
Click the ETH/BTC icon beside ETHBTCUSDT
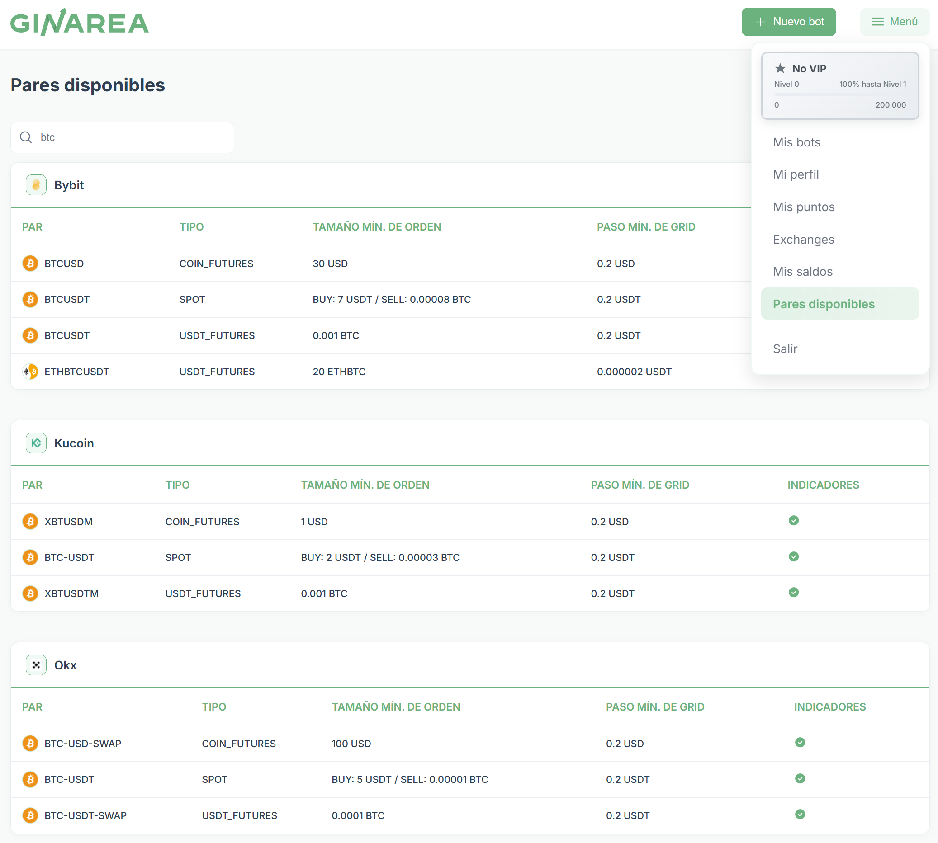(31, 372)
